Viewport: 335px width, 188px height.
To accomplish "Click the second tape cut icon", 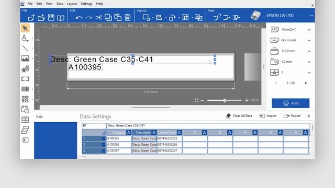I will (x=227, y=17).
